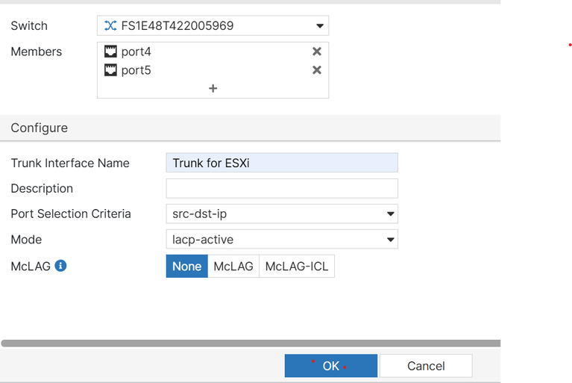Click the Description text field
This screenshot has height=383, width=572.
click(x=282, y=188)
